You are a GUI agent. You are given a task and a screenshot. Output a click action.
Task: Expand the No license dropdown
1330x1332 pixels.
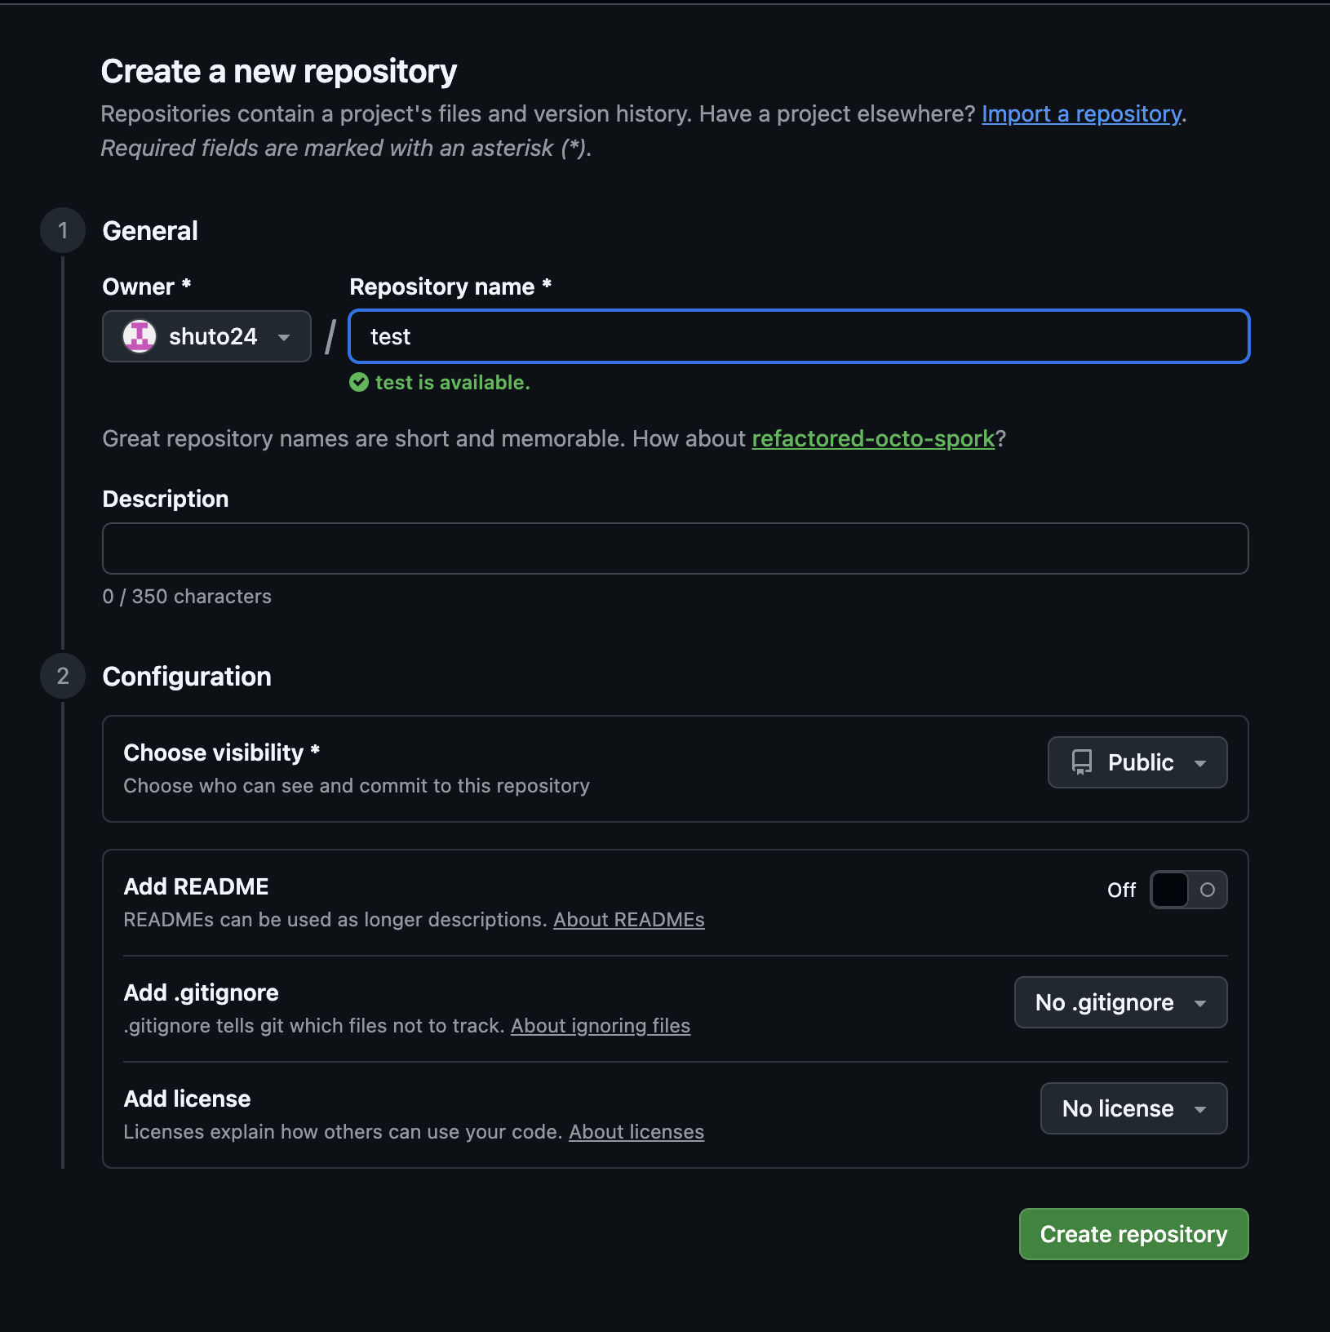[1133, 1108]
